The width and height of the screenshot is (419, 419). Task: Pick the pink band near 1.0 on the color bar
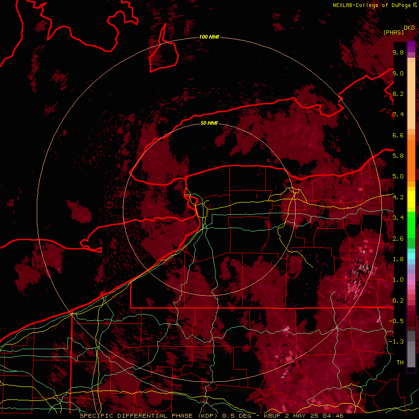pos(411,282)
